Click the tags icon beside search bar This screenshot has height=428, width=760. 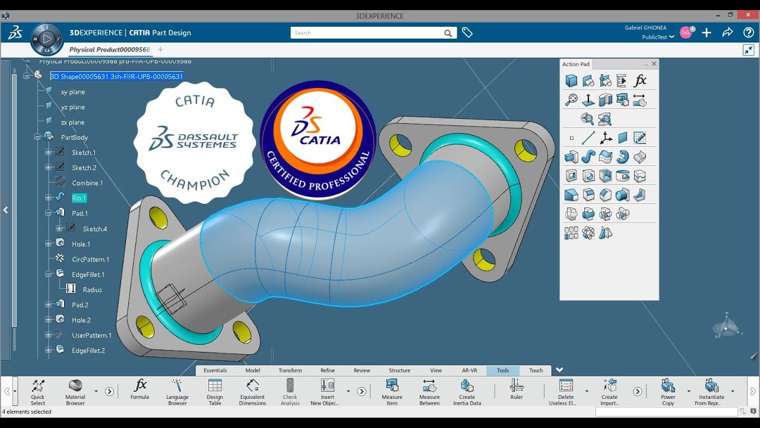click(x=467, y=33)
